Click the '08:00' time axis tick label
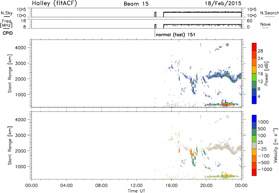Screen dimensions: 279x193 pos(101,186)
